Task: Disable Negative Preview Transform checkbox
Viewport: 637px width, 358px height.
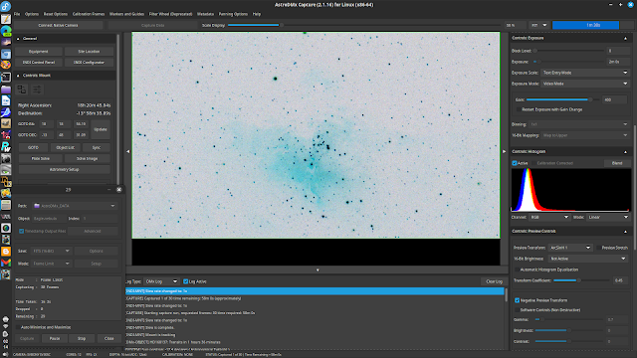Action: tap(517, 300)
